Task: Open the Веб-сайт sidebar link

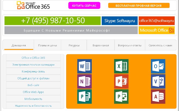Action: pyautogui.click(x=33, y=85)
